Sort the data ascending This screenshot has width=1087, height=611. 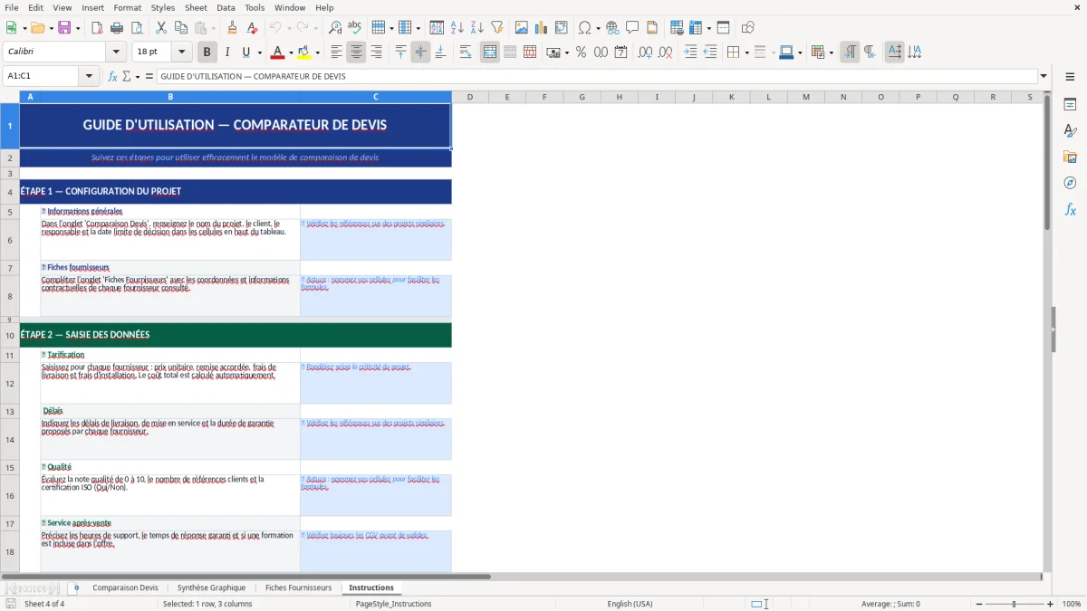click(x=457, y=27)
